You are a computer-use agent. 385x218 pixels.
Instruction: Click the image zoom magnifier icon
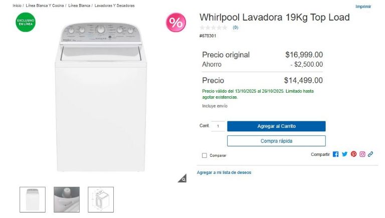coord(182,178)
